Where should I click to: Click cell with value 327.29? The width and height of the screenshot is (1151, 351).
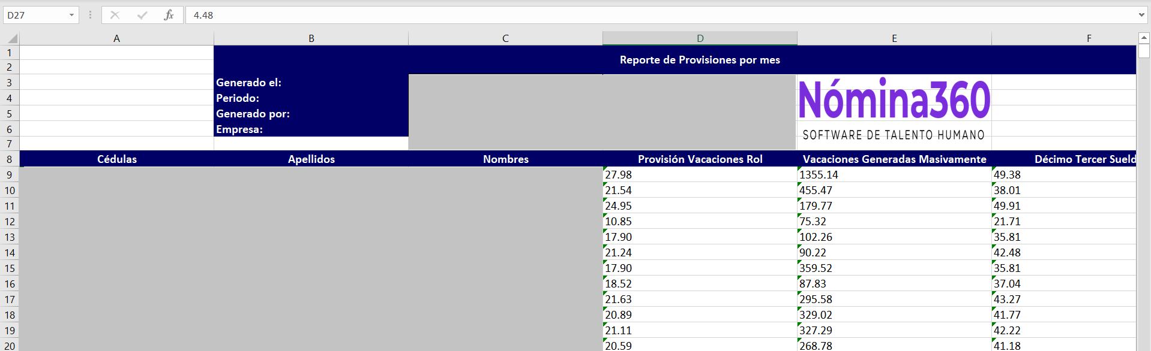(894, 331)
